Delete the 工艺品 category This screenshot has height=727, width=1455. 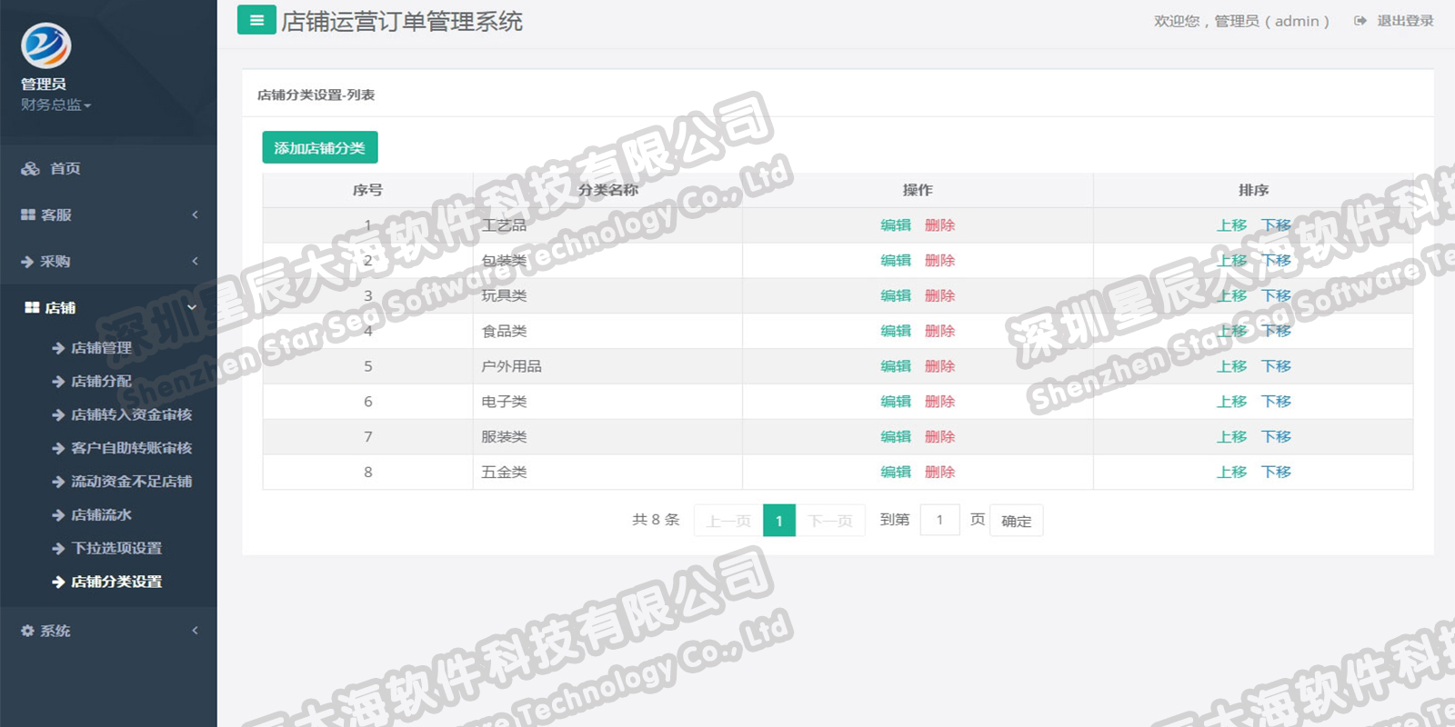(x=939, y=225)
